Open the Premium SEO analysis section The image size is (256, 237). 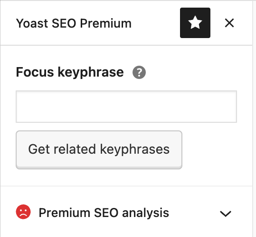pyautogui.click(x=126, y=213)
